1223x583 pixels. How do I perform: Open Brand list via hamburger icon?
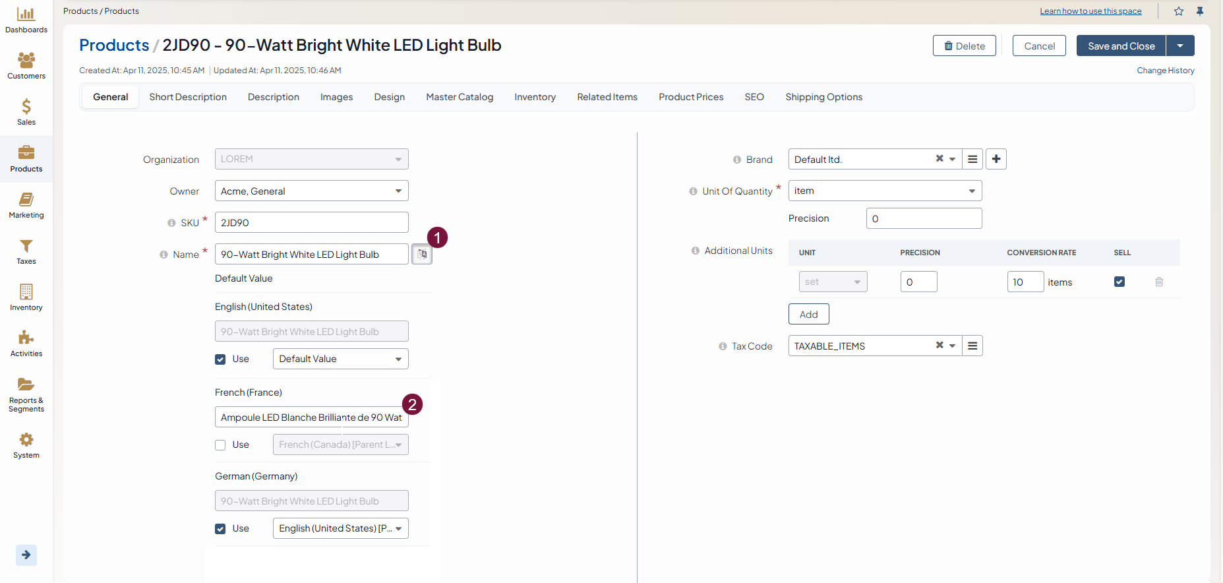[x=972, y=159]
